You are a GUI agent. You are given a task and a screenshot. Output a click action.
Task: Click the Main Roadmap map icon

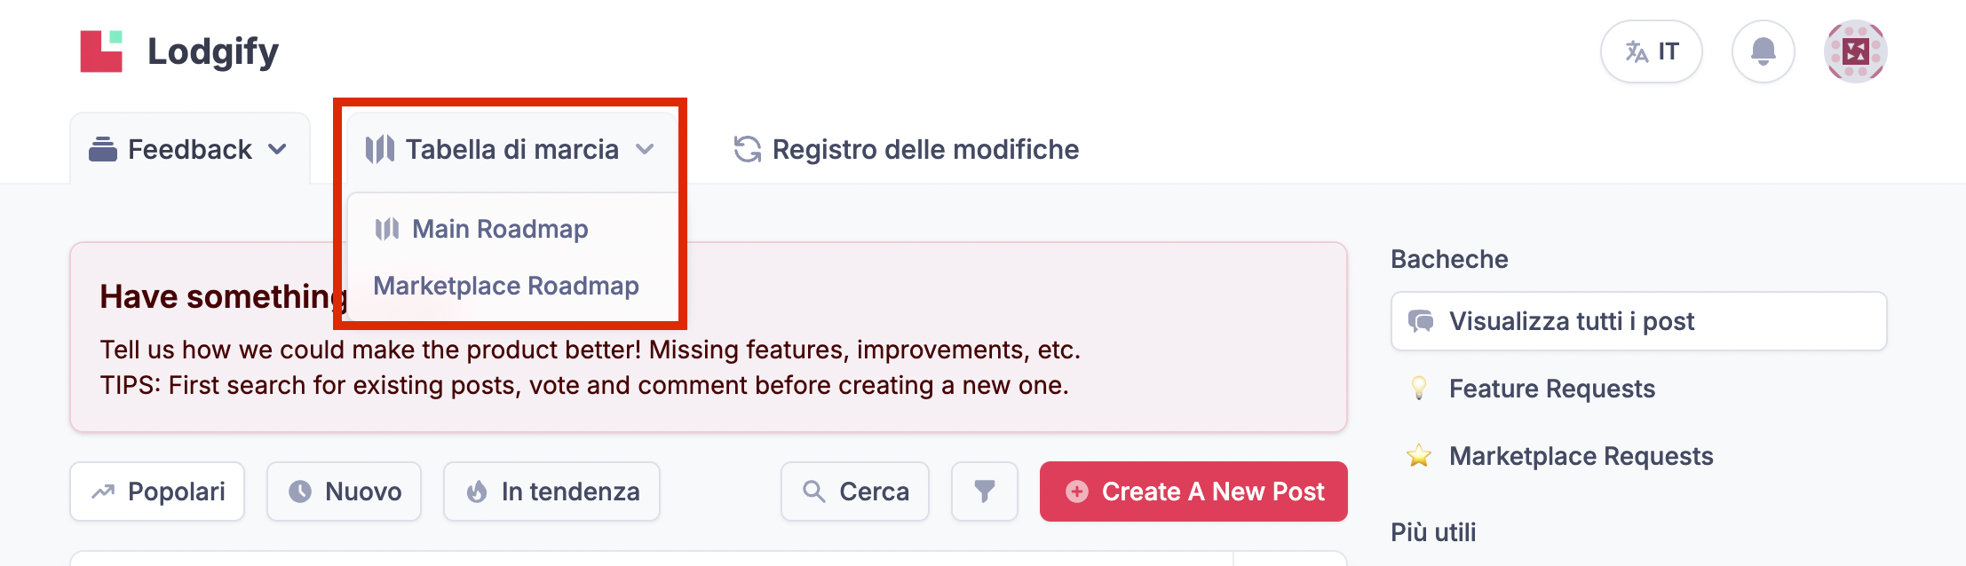386,229
